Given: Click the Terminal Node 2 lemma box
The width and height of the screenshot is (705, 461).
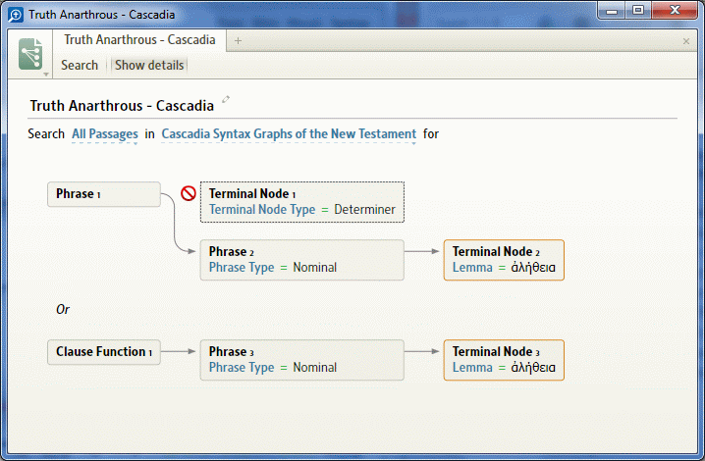Looking at the screenshot, I should coord(504,260).
